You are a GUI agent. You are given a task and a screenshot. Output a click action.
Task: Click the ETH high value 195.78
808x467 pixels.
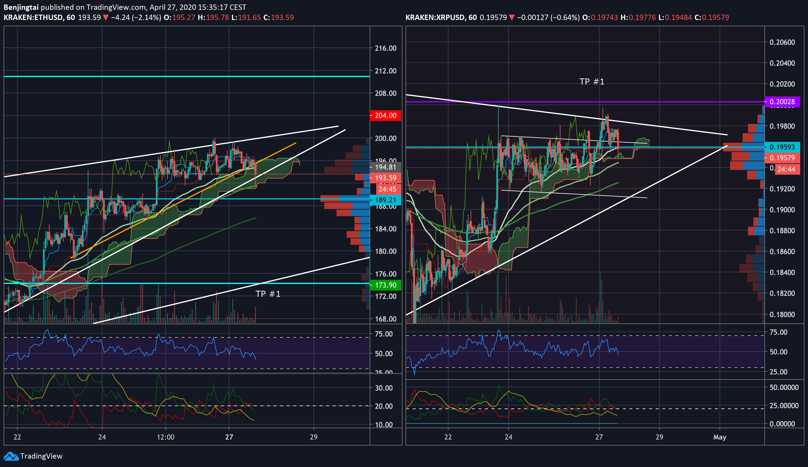pos(217,17)
